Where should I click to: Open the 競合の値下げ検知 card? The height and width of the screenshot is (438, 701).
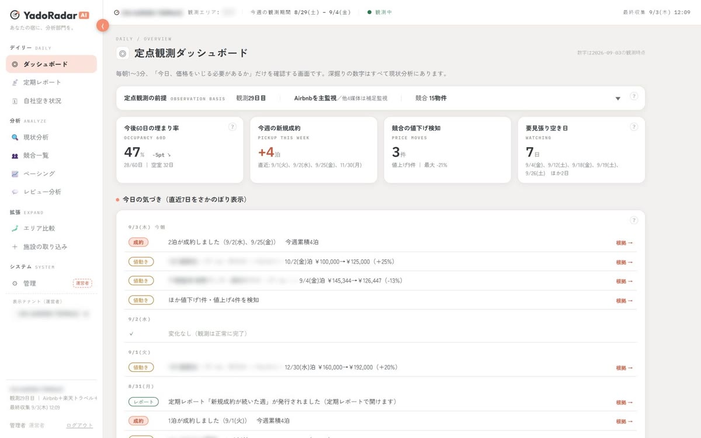pyautogui.click(x=447, y=150)
